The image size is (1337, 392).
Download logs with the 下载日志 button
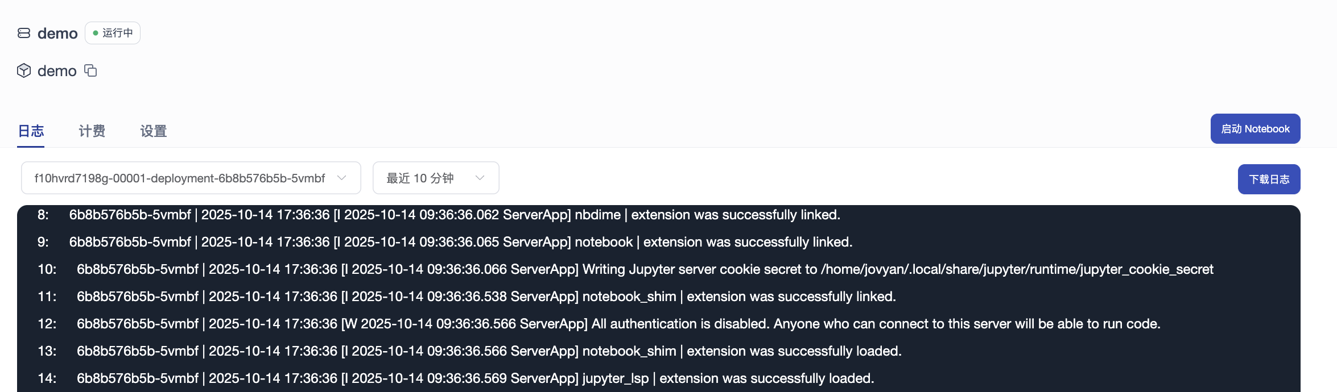pyautogui.click(x=1269, y=179)
